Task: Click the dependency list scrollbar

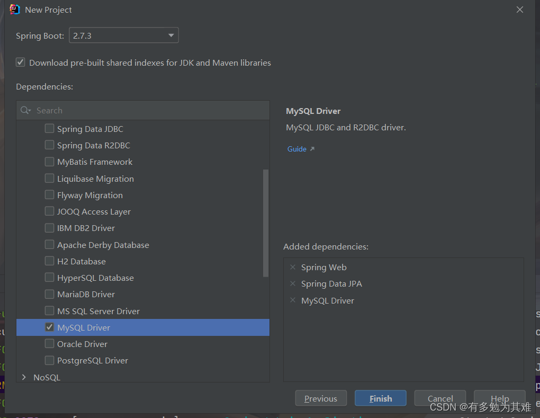Action: click(x=266, y=223)
